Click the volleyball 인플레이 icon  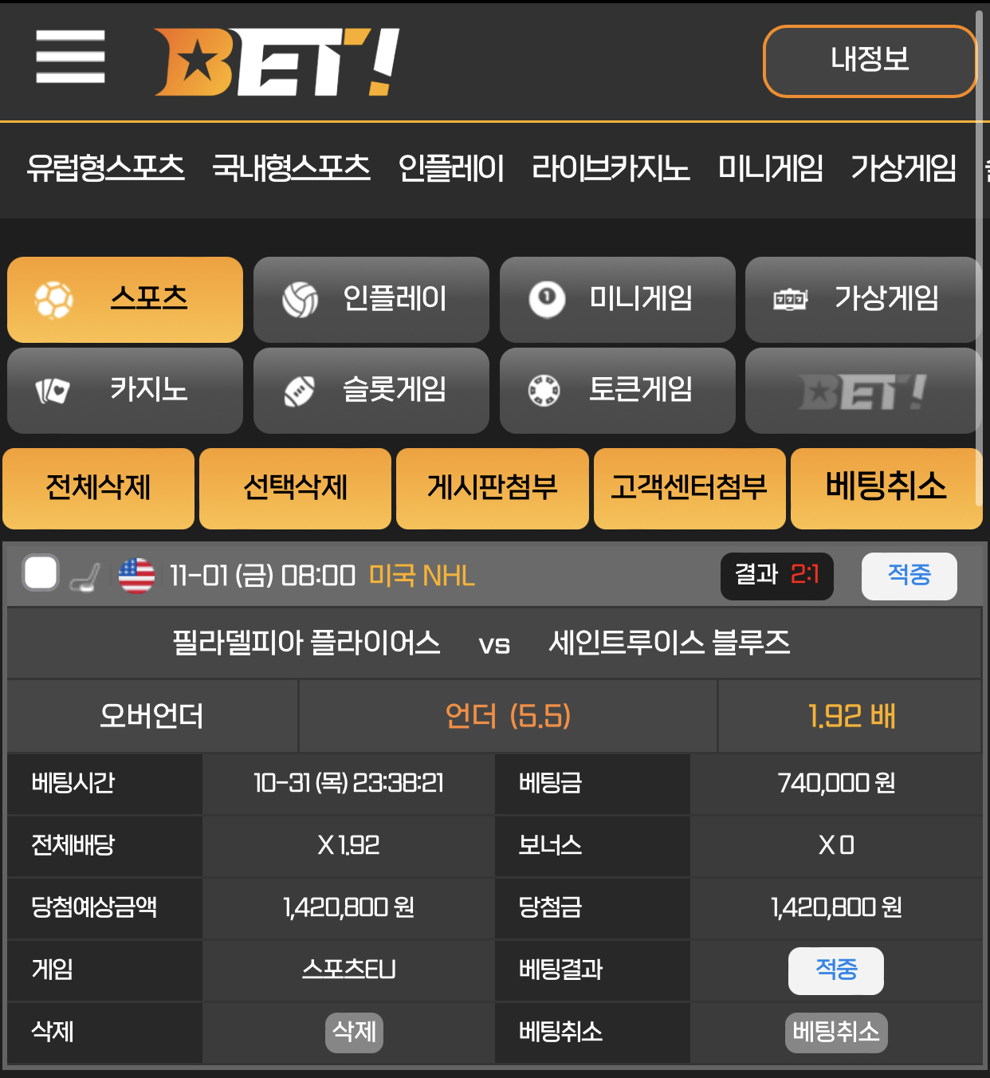pyautogui.click(x=301, y=300)
